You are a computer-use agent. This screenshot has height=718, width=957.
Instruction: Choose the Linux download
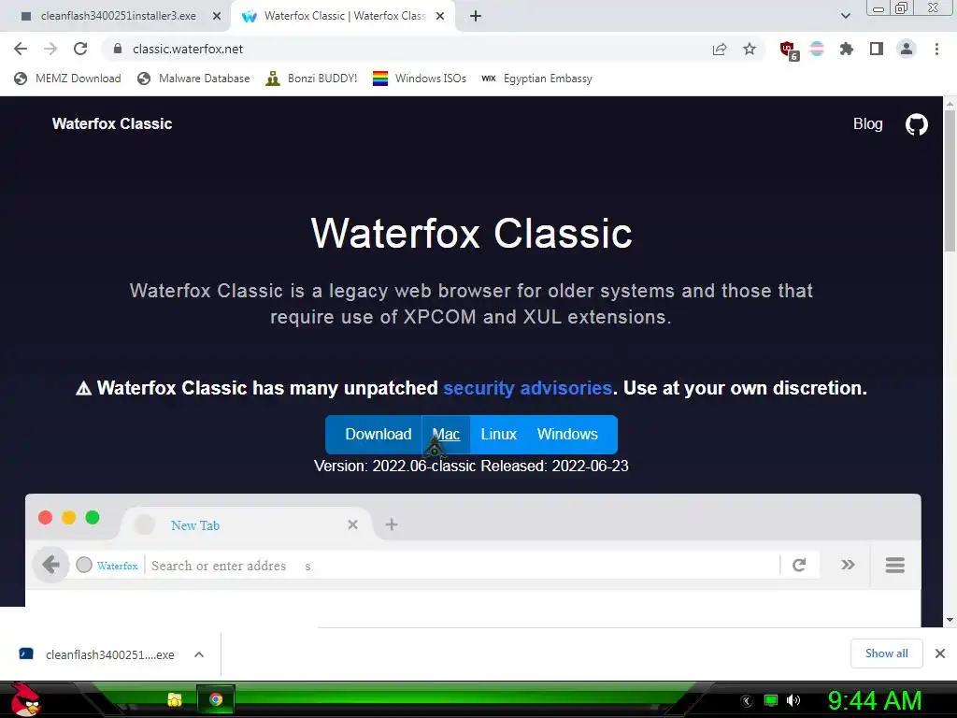click(499, 434)
